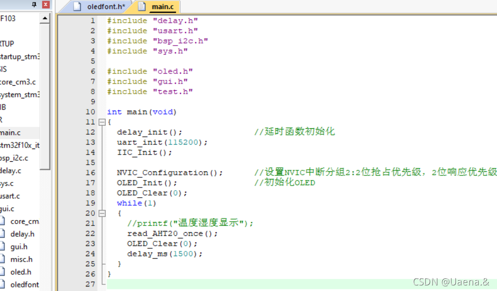Open usart.c in the project tree
The height and width of the screenshot is (291, 497).
tap(10, 196)
